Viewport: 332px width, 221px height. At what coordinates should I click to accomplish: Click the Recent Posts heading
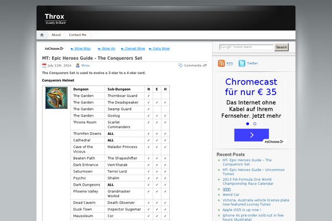(x=231, y=155)
